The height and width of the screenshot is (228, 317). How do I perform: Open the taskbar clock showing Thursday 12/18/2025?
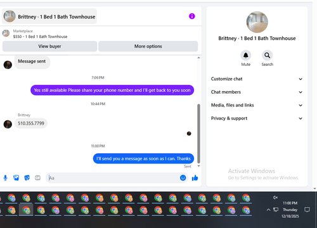pos(290,210)
